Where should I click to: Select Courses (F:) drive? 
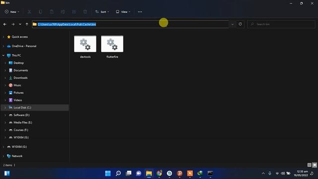pyautogui.click(x=21, y=130)
